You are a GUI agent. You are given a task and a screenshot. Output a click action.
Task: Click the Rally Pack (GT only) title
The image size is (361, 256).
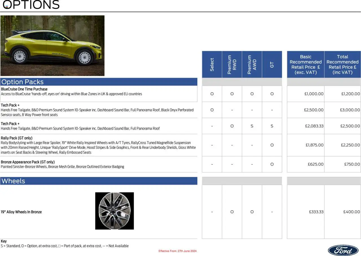(17, 138)
